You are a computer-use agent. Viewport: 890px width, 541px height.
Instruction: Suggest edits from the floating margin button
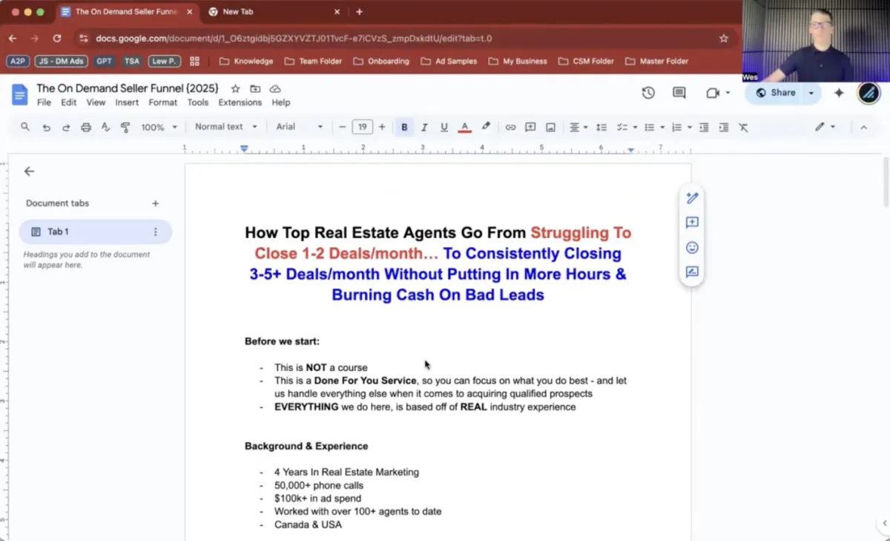692,272
